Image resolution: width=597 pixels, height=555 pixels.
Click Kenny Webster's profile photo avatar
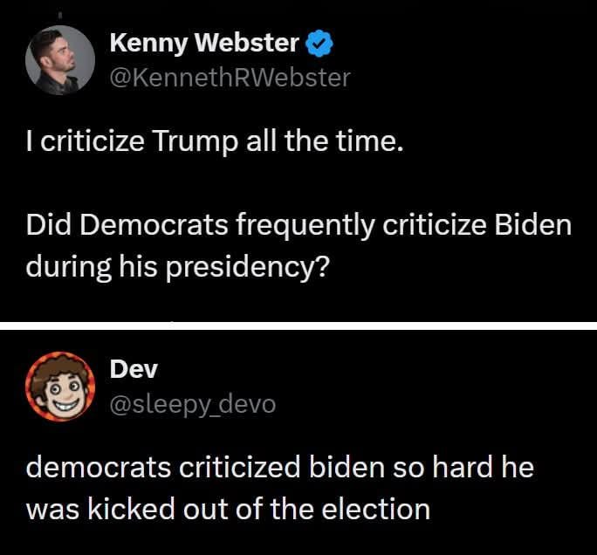click(60, 59)
